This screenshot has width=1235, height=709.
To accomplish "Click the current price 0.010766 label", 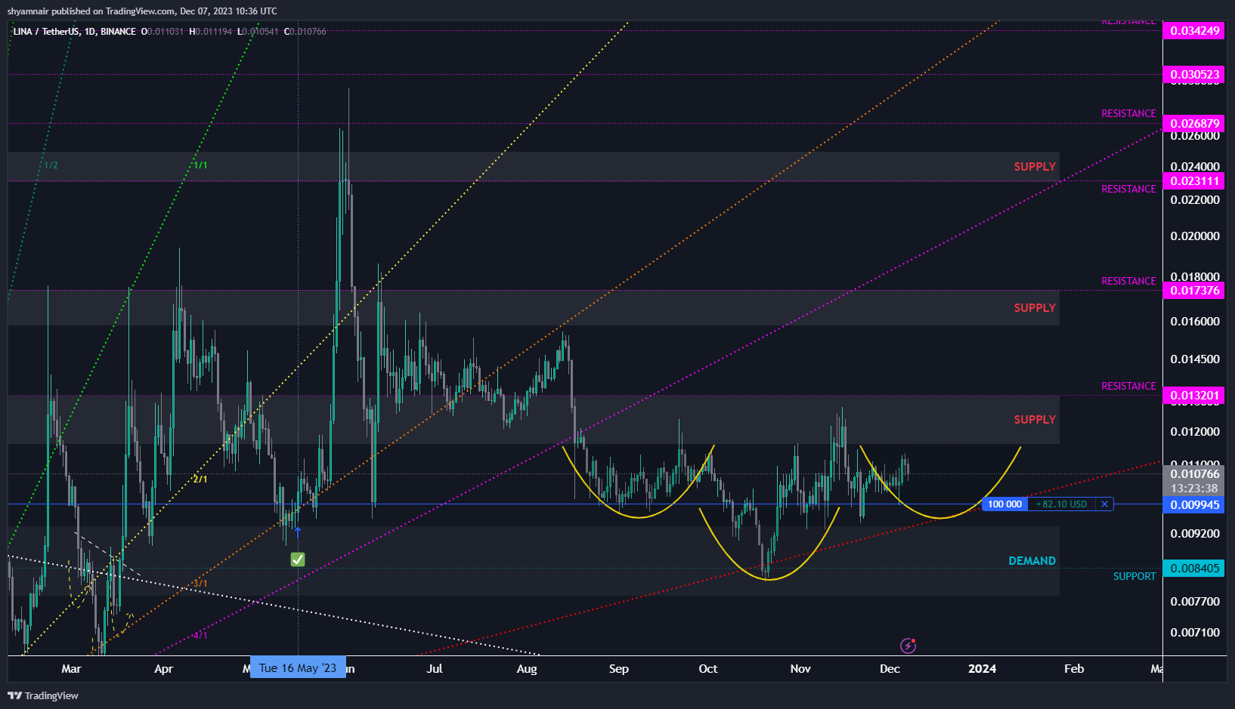I will (1194, 474).
